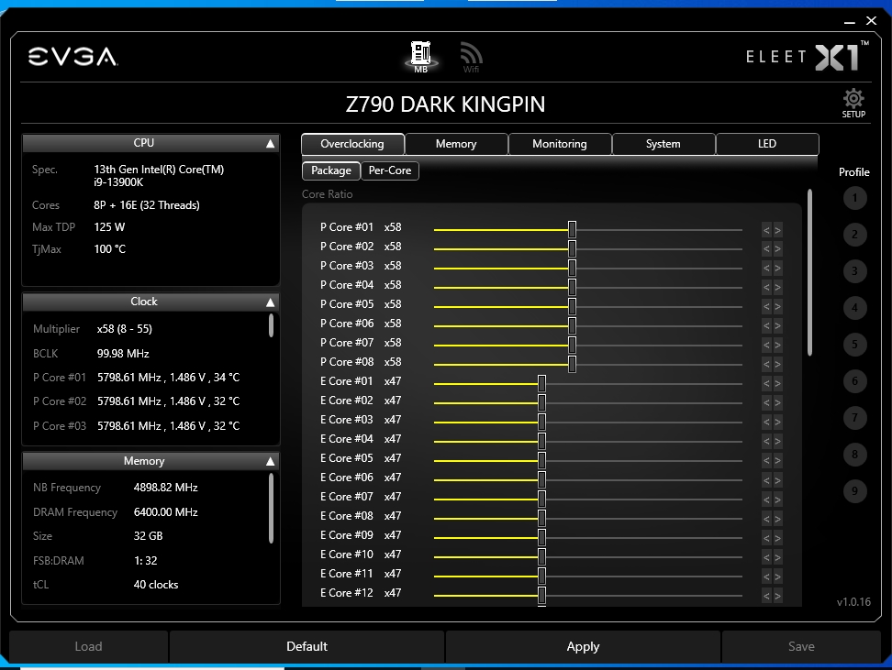Decrease E Core #12 ratio arrow
The image size is (892, 670).
point(766,596)
